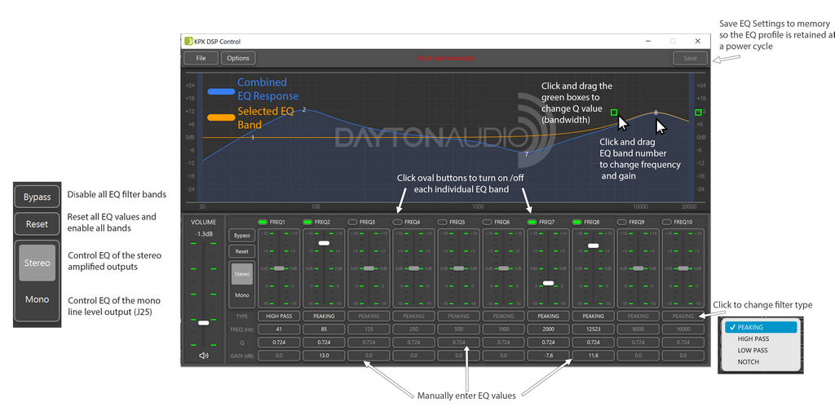Click the FREQ8 gain slider handle
Viewport: 835px width, 407px height.
point(594,246)
